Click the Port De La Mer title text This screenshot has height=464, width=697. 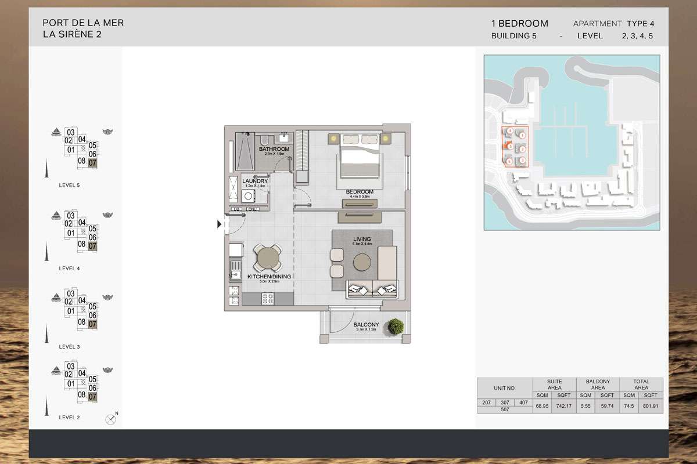(x=83, y=23)
